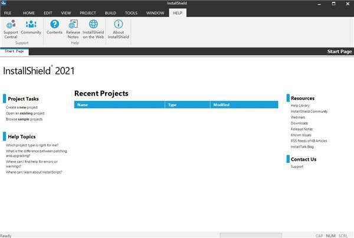354x238 pixels.
Task: Switch to the EDIT ribbon tab
Action: 48,13
